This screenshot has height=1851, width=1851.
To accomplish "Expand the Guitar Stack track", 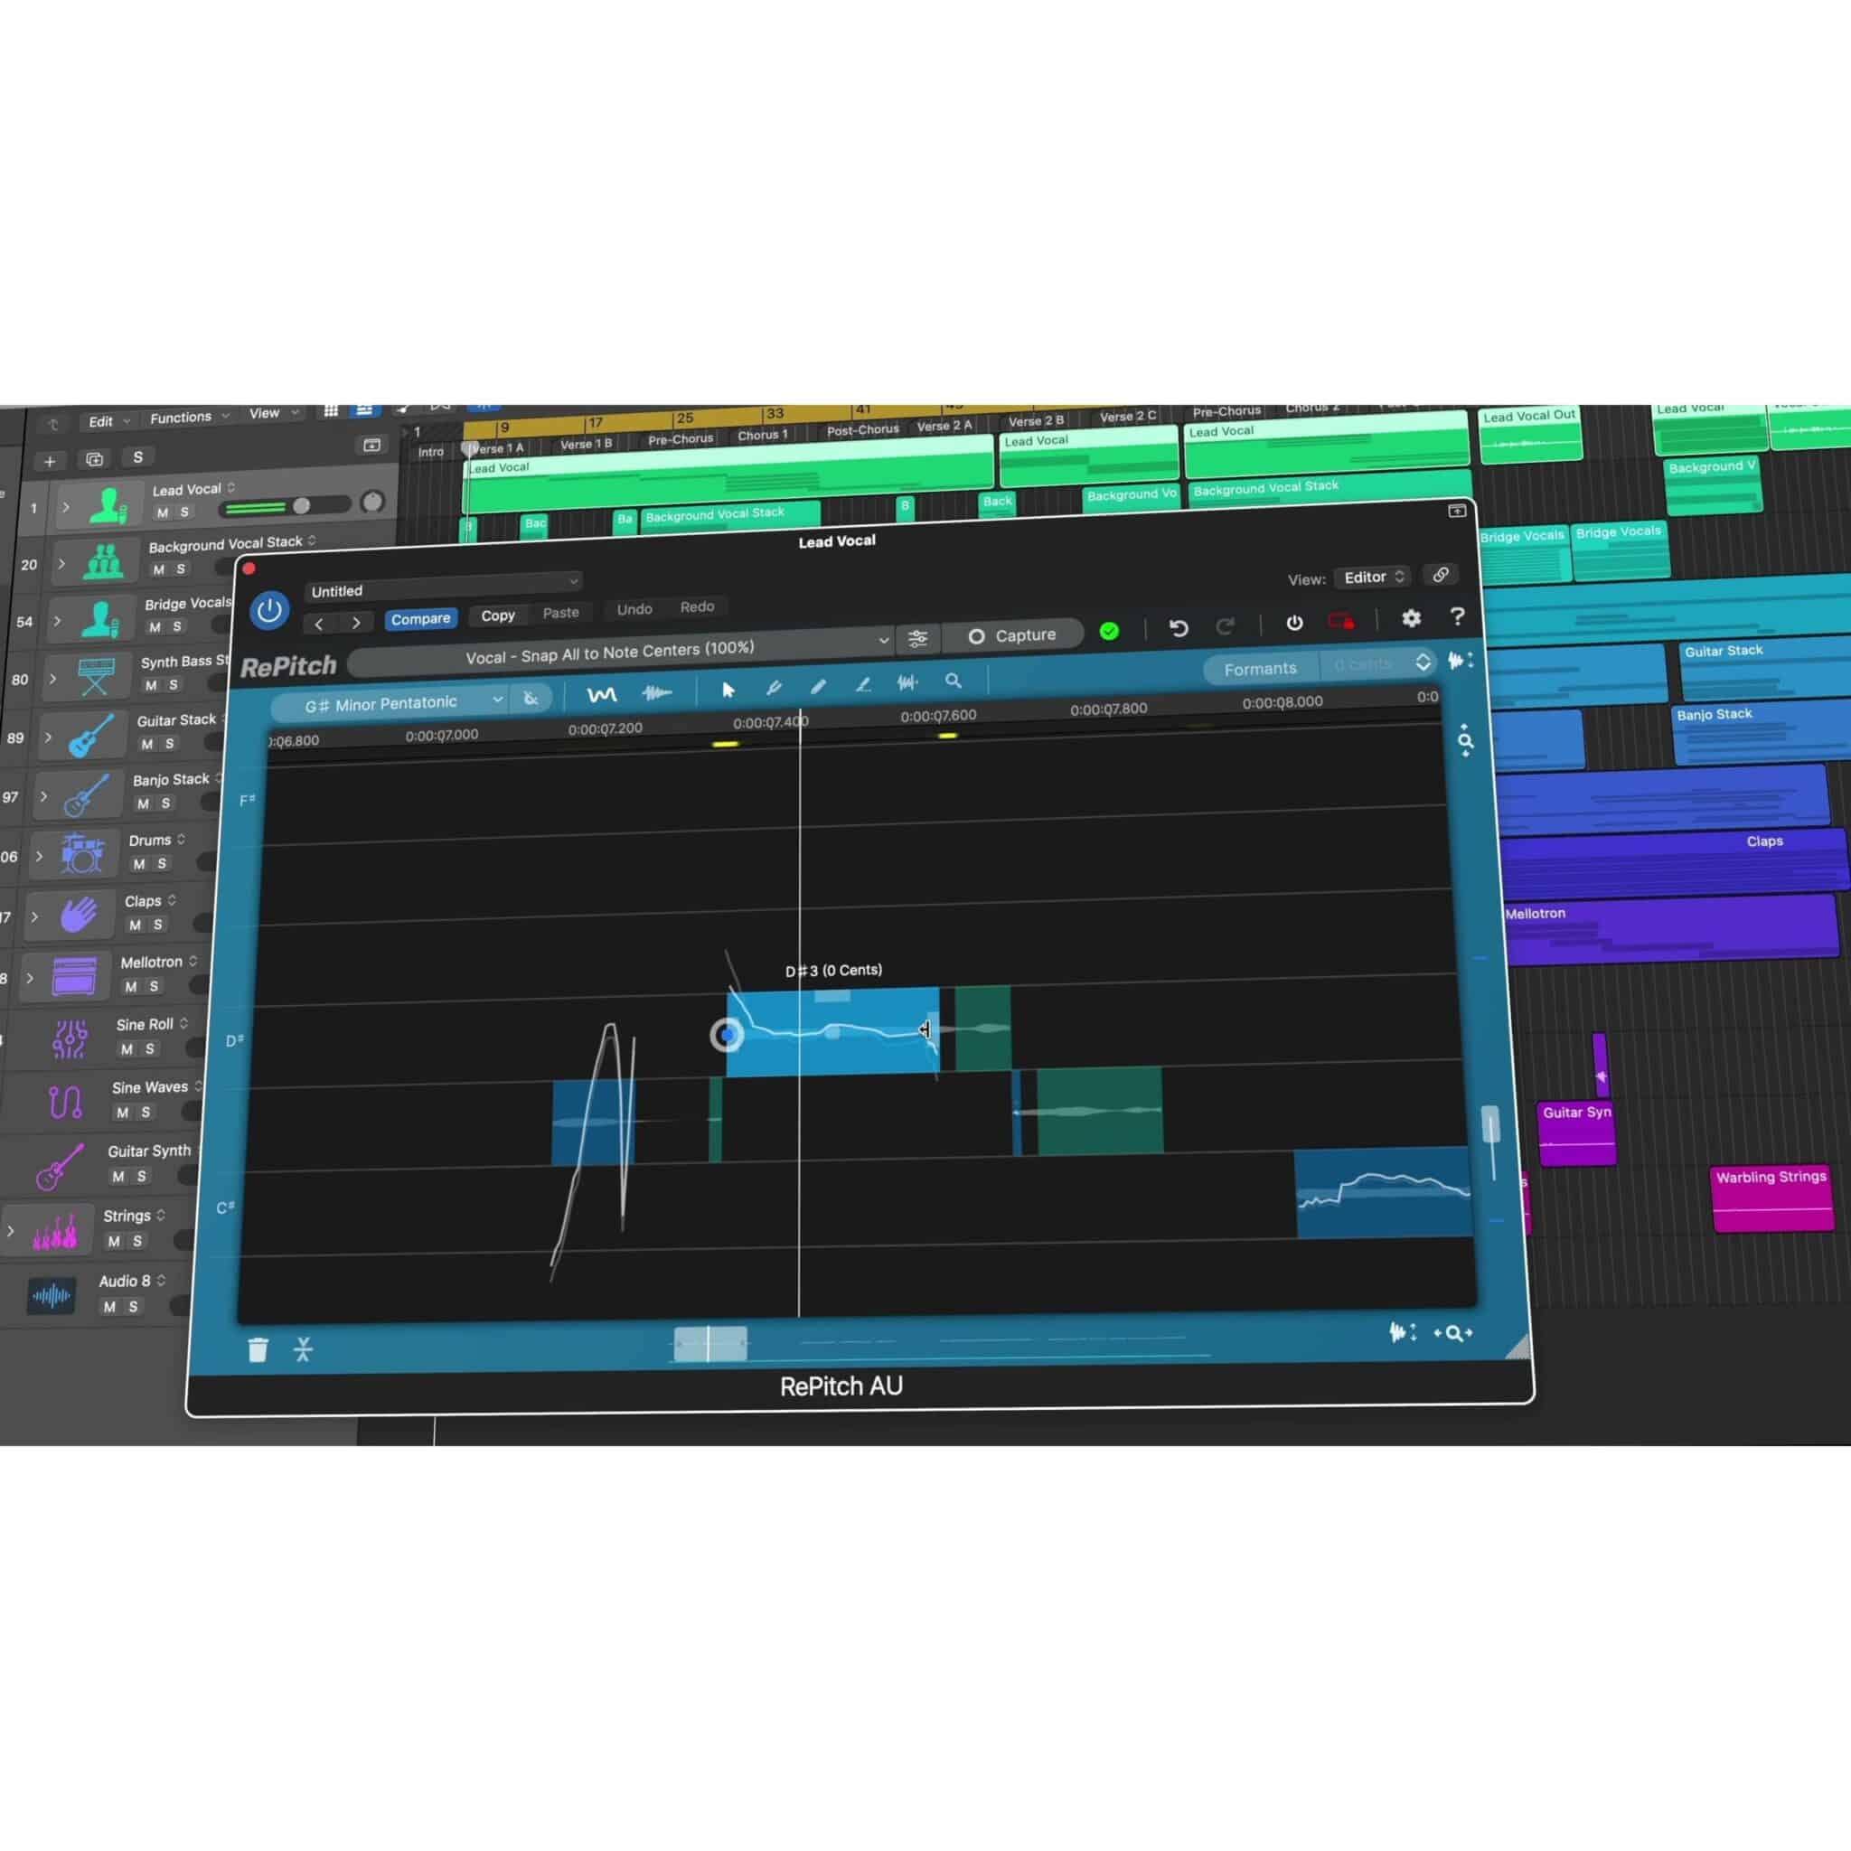I will tap(48, 738).
